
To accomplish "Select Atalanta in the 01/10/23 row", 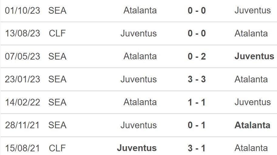I will click(x=140, y=10).
